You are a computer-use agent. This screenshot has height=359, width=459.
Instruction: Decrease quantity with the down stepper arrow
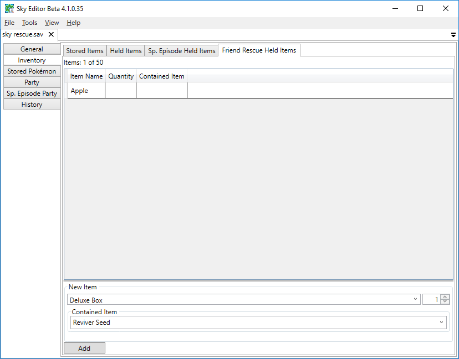pos(445,302)
